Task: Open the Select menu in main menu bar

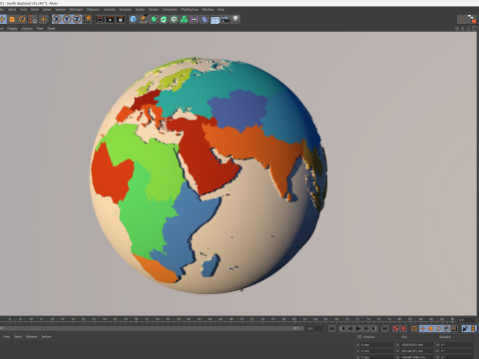Action: pos(12,9)
